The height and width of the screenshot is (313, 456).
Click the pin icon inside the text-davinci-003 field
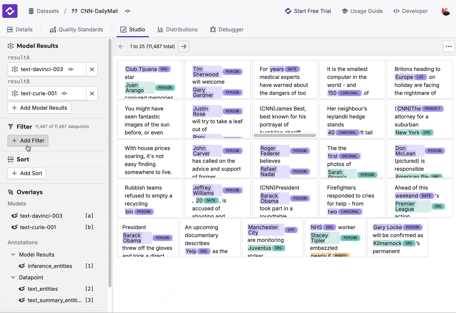71,69
